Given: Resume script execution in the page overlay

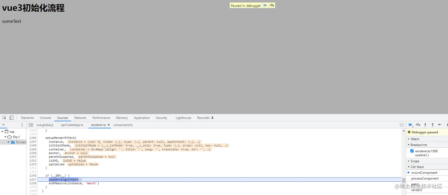Looking at the screenshot, I should point(265,5).
